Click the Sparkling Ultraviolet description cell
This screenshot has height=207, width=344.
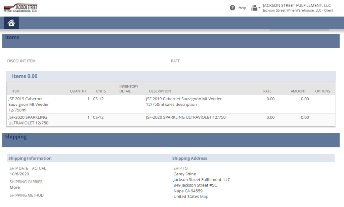[x=185, y=117]
